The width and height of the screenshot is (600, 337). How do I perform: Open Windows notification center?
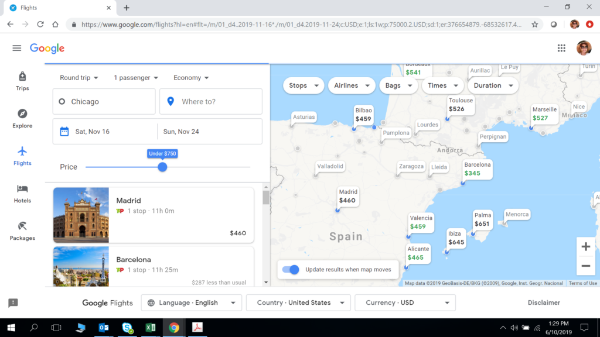click(x=584, y=328)
